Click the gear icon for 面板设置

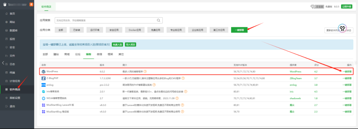7,98
